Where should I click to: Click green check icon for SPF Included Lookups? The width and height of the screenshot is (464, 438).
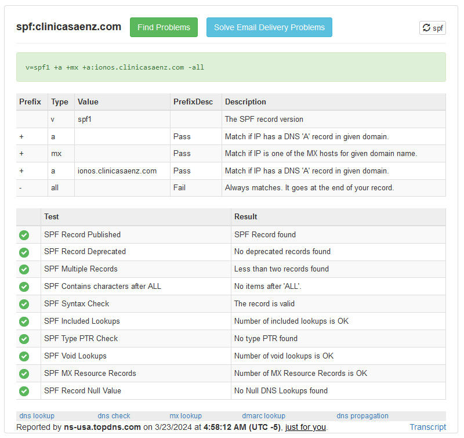[x=24, y=321]
